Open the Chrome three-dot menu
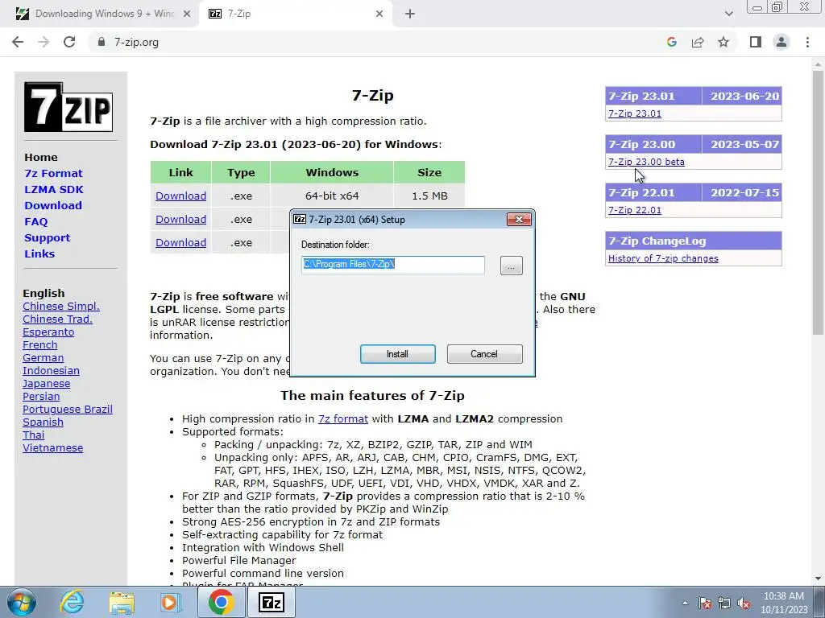 click(807, 42)
